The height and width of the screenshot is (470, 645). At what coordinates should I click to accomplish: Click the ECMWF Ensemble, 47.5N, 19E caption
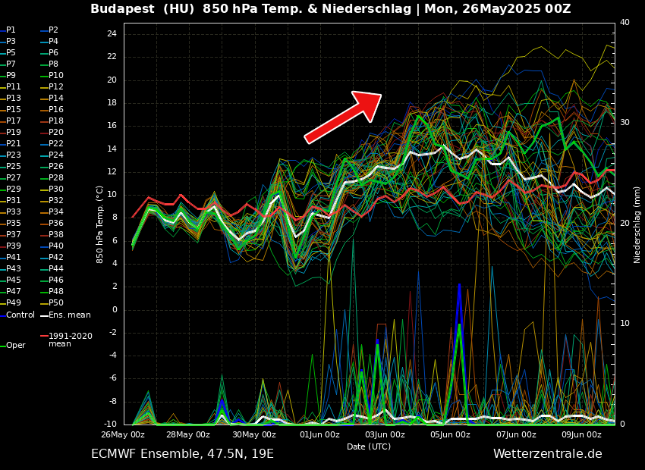coord(182,454)
